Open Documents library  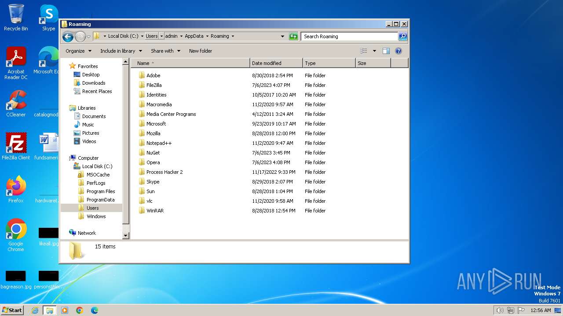click(x=94, y=116)
